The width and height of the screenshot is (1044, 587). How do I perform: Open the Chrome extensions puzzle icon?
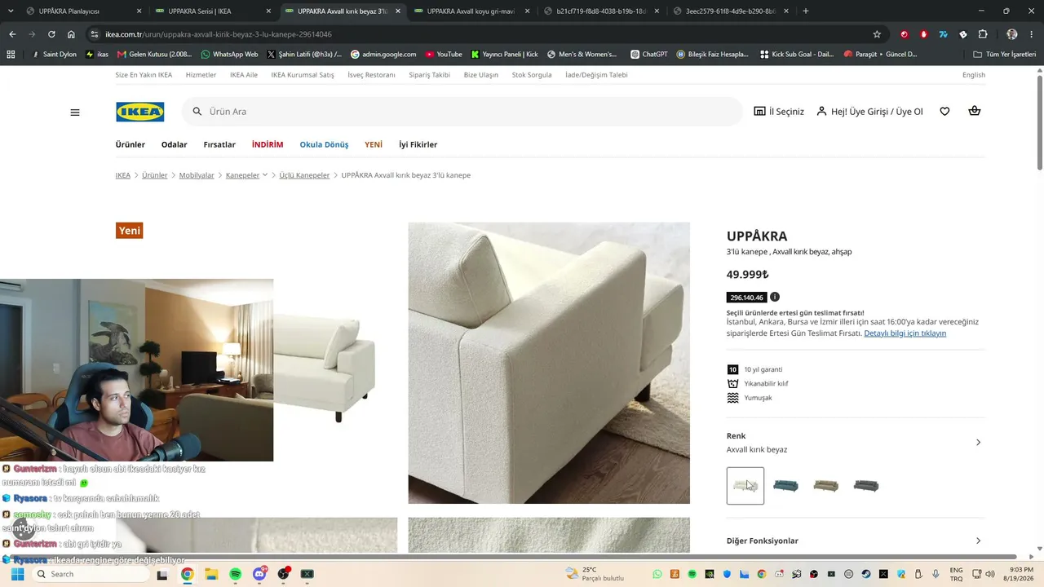[x=983, y=34]
